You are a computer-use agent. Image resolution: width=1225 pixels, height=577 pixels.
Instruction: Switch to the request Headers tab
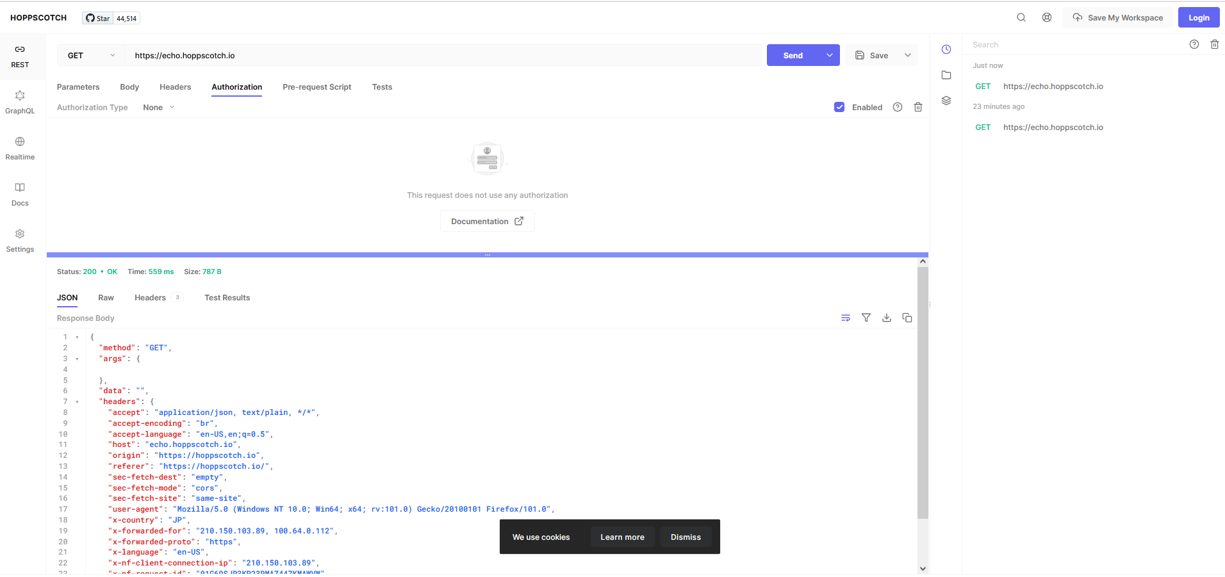click(175, 87)
